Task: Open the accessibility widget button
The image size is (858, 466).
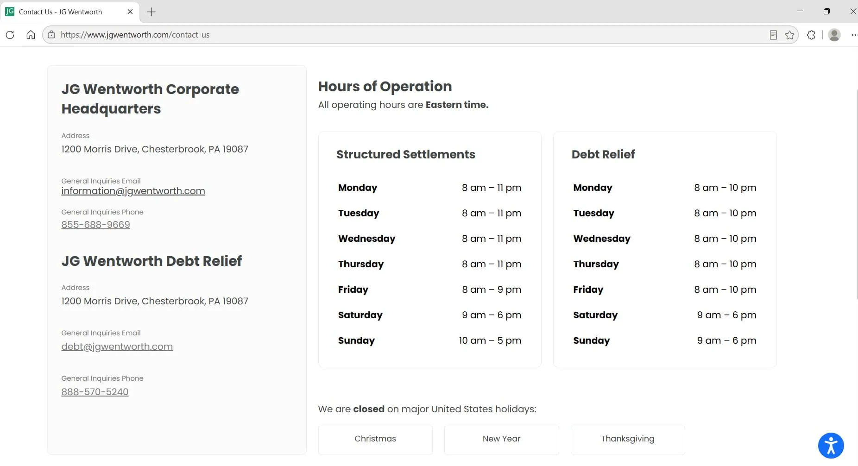Action: point(831,446)
